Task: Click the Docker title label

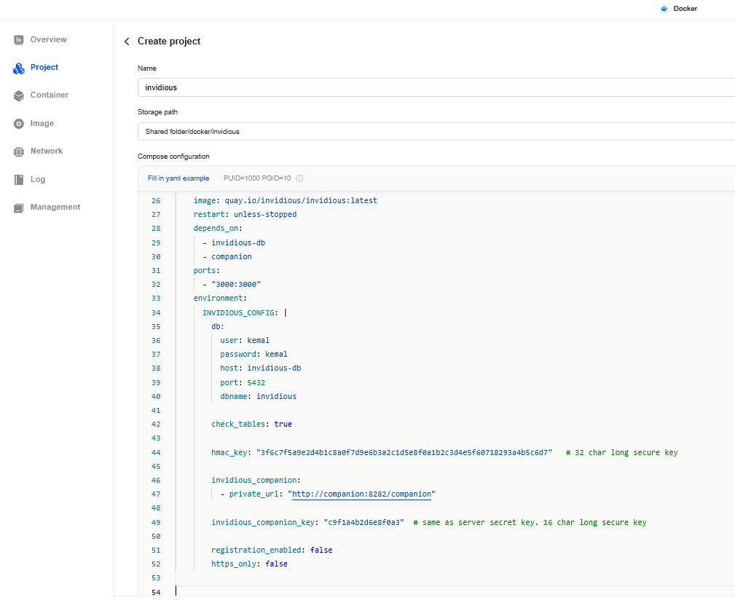Action: [685, 9]
